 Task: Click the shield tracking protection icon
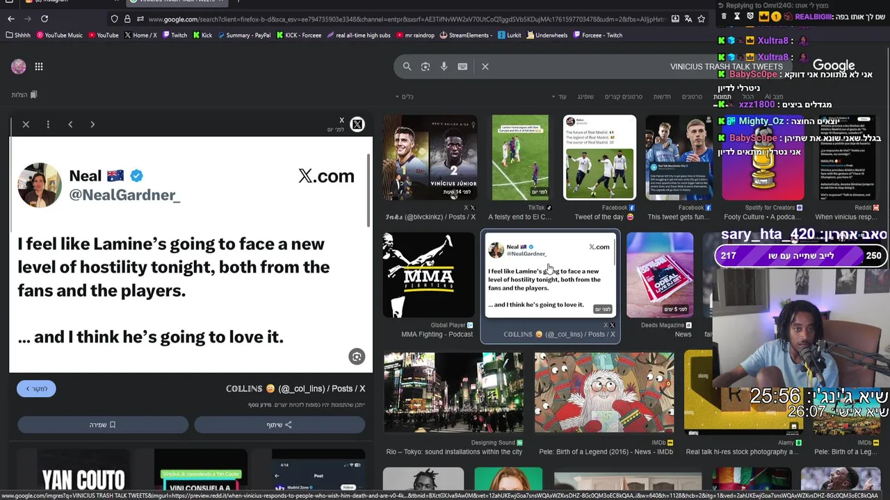click(115, 19)
